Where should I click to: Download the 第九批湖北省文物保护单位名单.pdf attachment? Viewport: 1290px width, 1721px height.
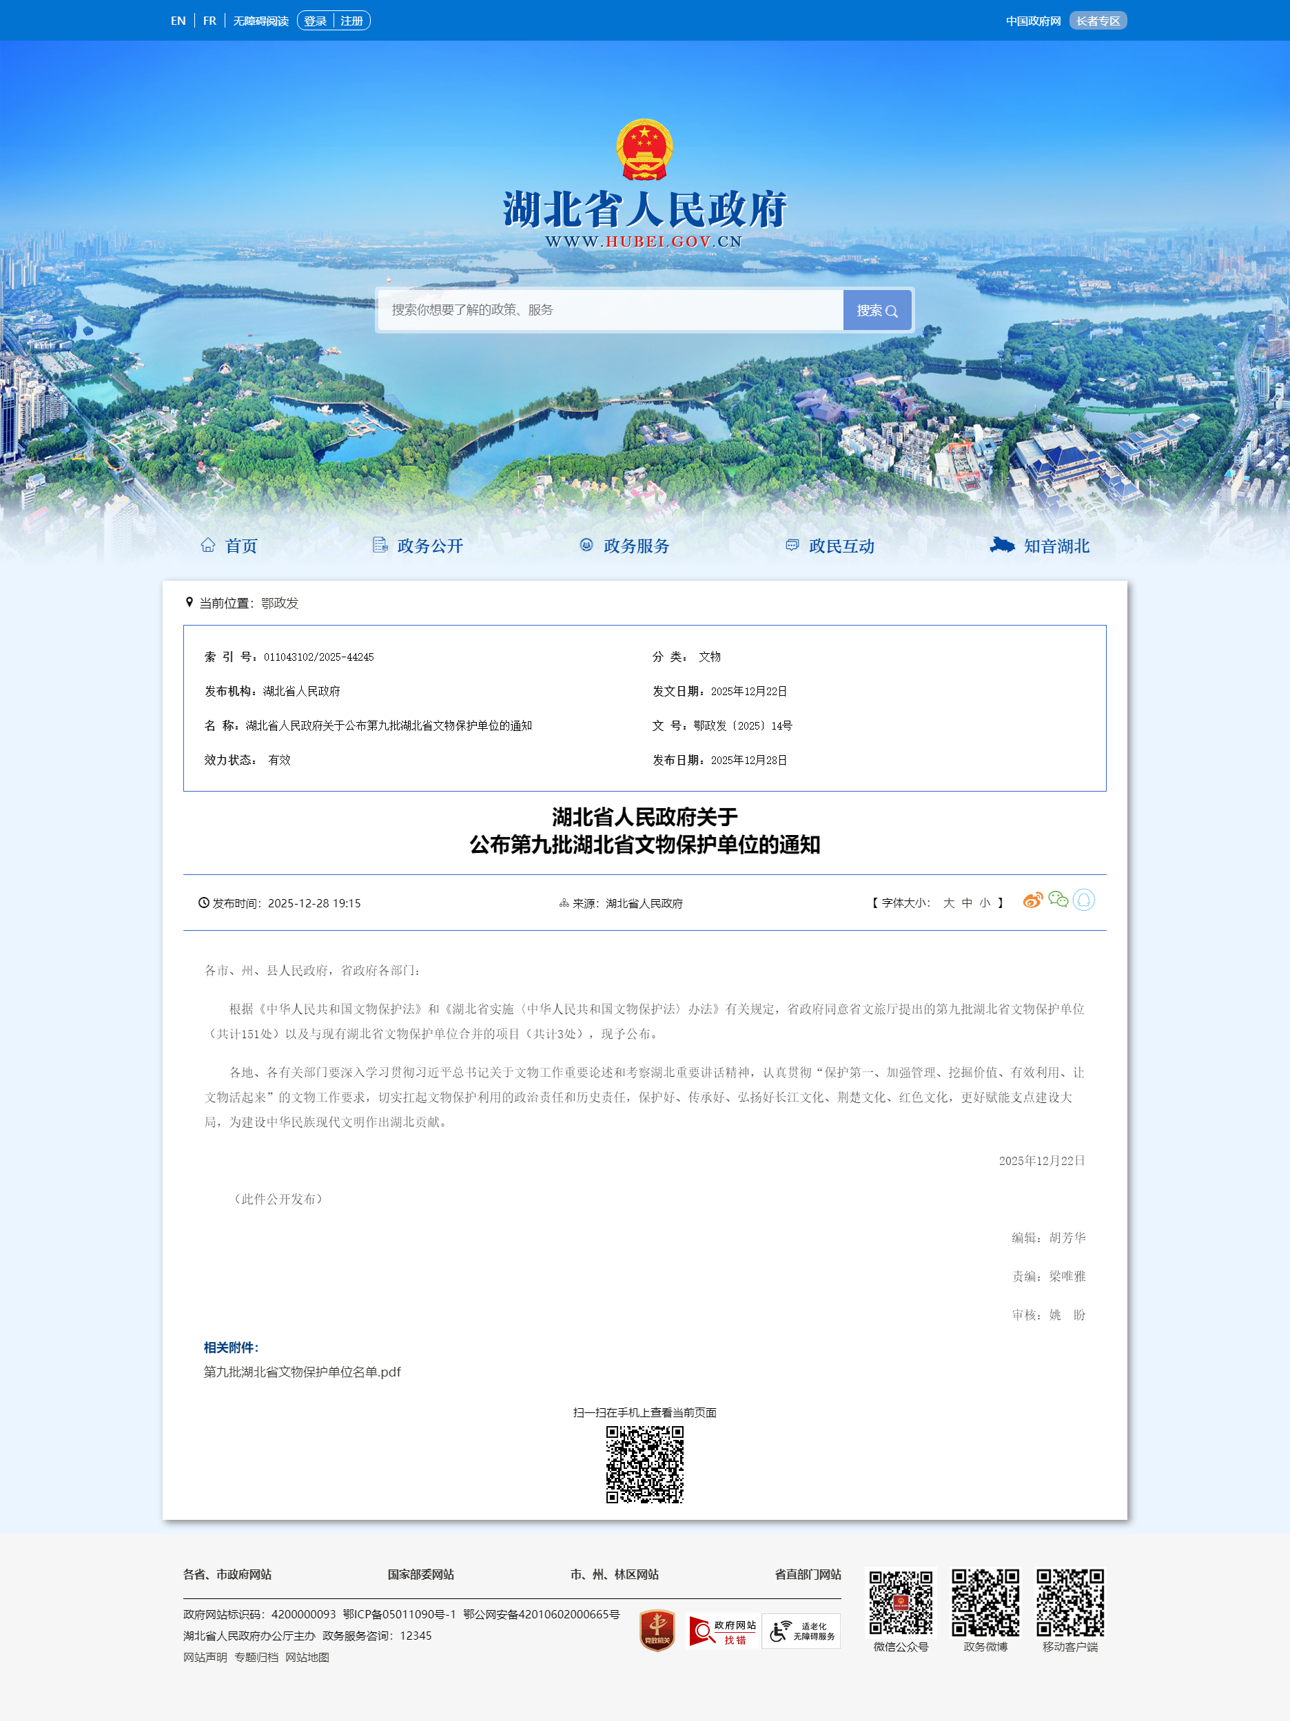(302, 1372)
